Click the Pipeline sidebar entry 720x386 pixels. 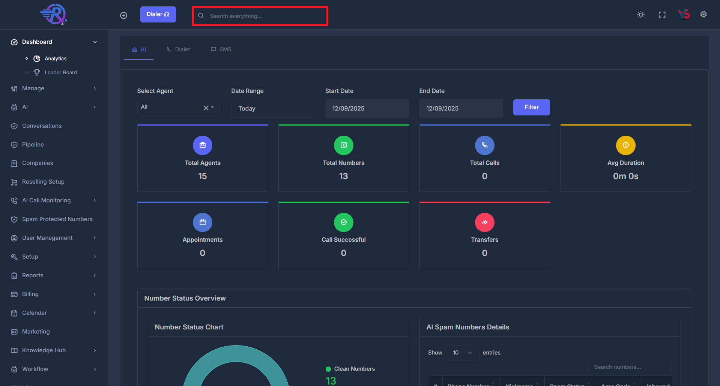[x=33, y=145]
